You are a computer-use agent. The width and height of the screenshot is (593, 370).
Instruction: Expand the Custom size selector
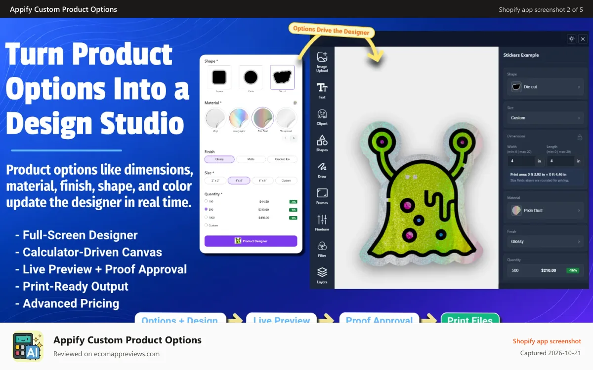(546, 118)
